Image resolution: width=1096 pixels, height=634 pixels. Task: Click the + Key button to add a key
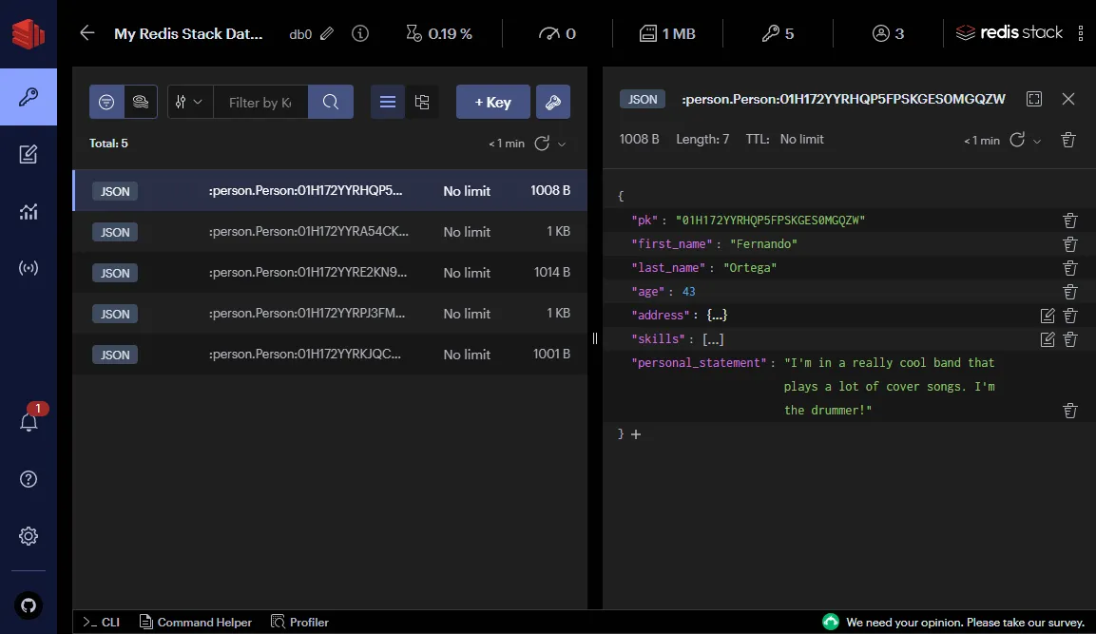point(492,102)
